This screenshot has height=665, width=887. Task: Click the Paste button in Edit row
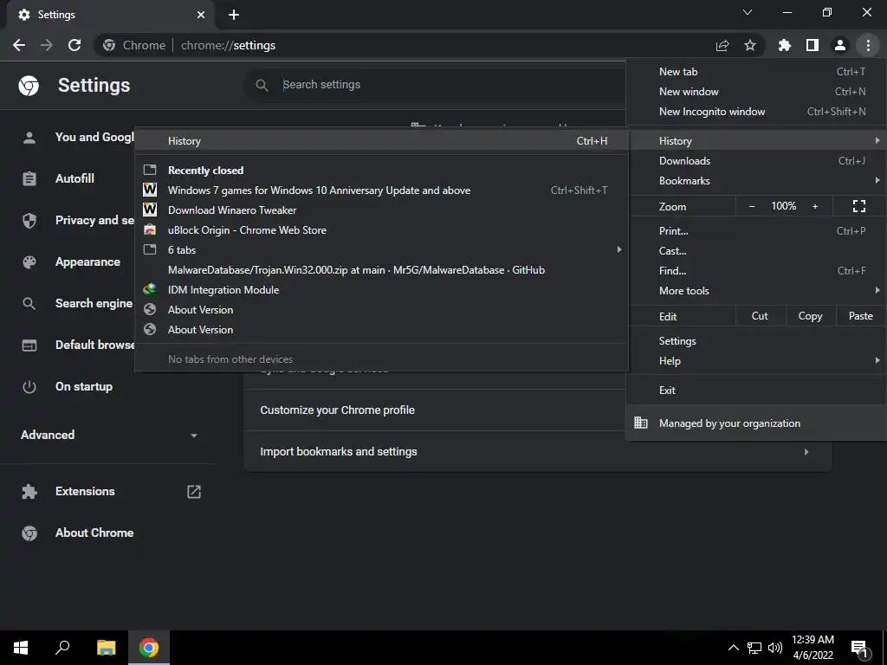(x=860, y=316)
